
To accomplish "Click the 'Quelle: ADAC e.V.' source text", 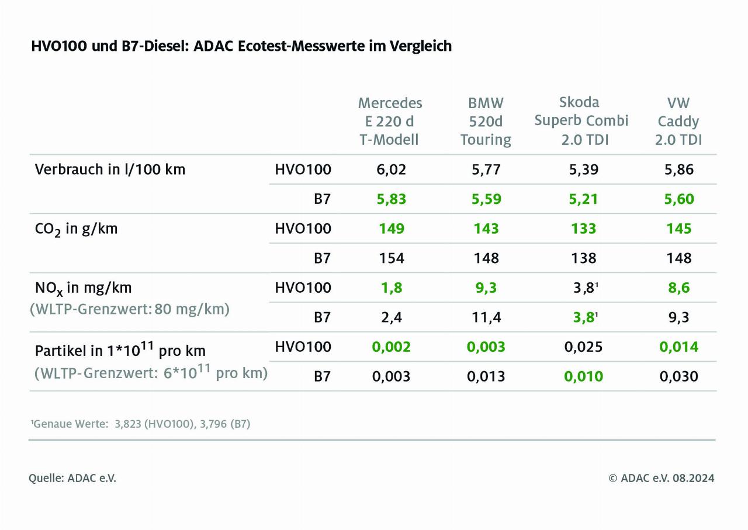I will point(72,478).
